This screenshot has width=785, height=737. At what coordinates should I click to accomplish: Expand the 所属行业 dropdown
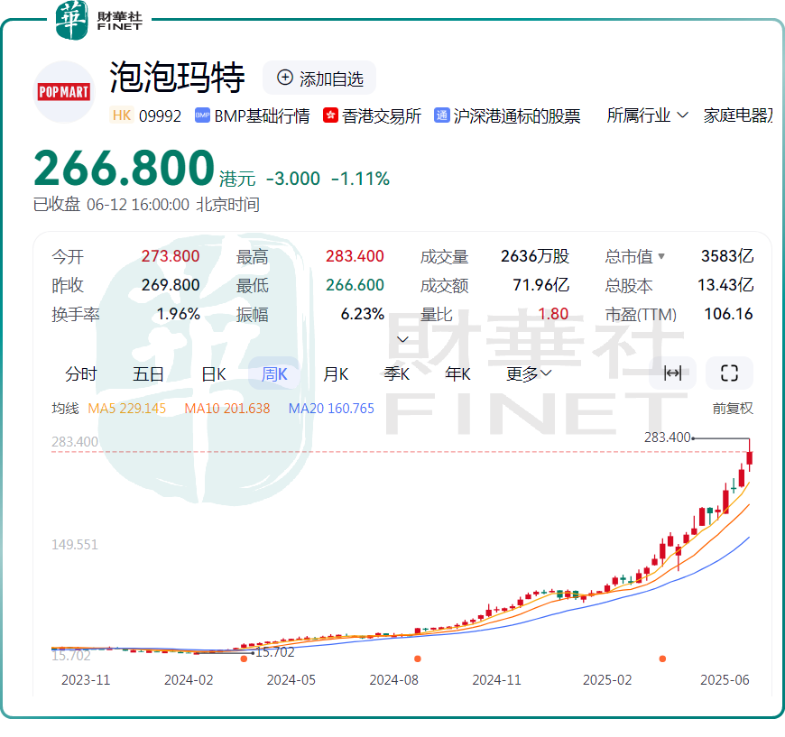point(647,115)
